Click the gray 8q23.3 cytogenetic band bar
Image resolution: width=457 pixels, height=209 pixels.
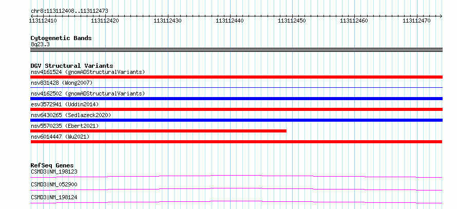236,50
